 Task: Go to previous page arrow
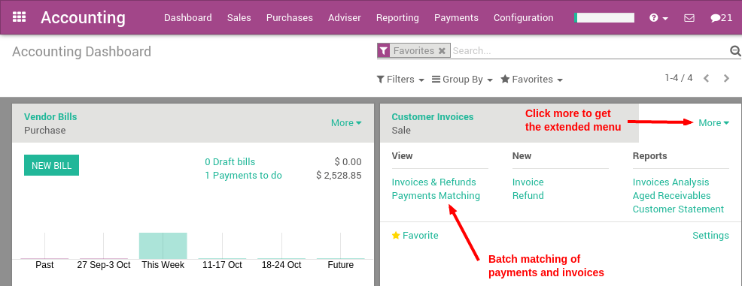pyautogui.click(x=706, y=78)
